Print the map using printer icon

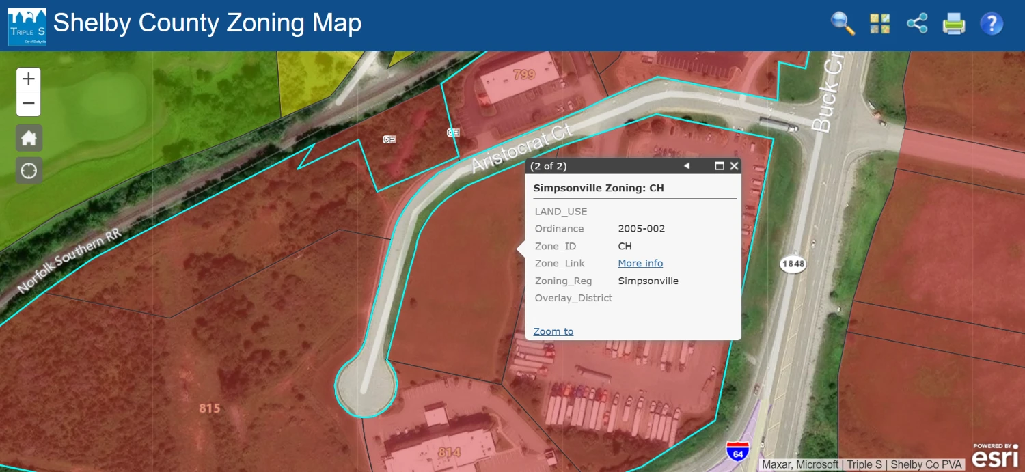pos(954,24)
